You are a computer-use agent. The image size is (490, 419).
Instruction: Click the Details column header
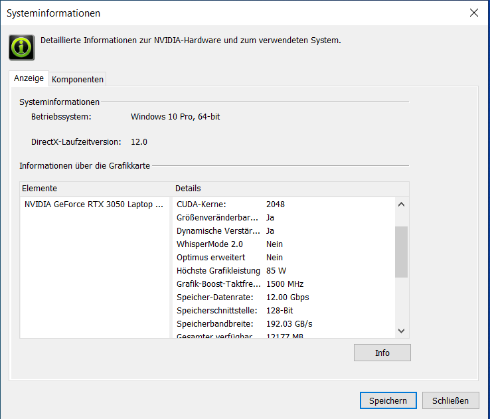[291, 189]
